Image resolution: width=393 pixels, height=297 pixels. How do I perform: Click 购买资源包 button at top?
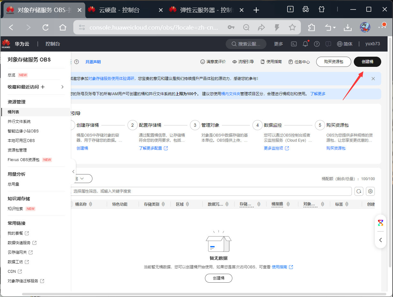tap(333, 62)
